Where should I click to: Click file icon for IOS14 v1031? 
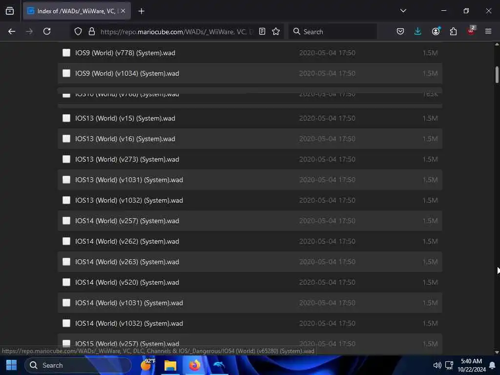click(66, 303)
